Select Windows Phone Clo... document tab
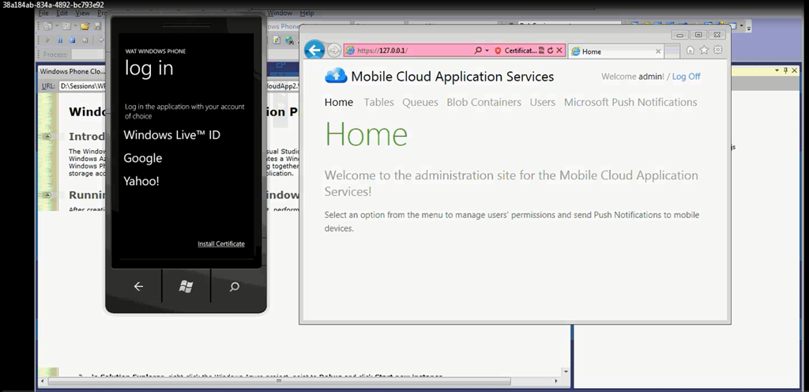Screen dimensions: 809x392 72,71
